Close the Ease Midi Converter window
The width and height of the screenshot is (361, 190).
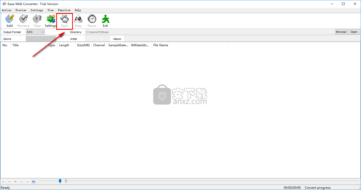pyautogui.click(x=355, y=4)
